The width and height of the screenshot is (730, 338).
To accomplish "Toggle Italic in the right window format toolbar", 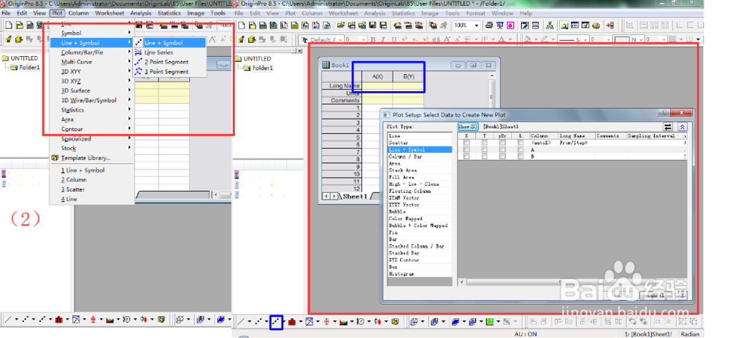I will [x=383, y=39].
